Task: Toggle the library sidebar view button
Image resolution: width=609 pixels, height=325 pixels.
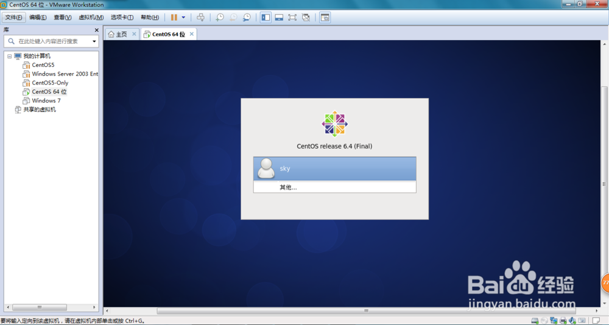Action: (x=266, y=18)
